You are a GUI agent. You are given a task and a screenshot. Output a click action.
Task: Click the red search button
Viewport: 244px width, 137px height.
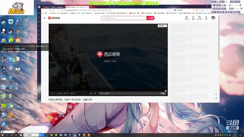point(150,18)
